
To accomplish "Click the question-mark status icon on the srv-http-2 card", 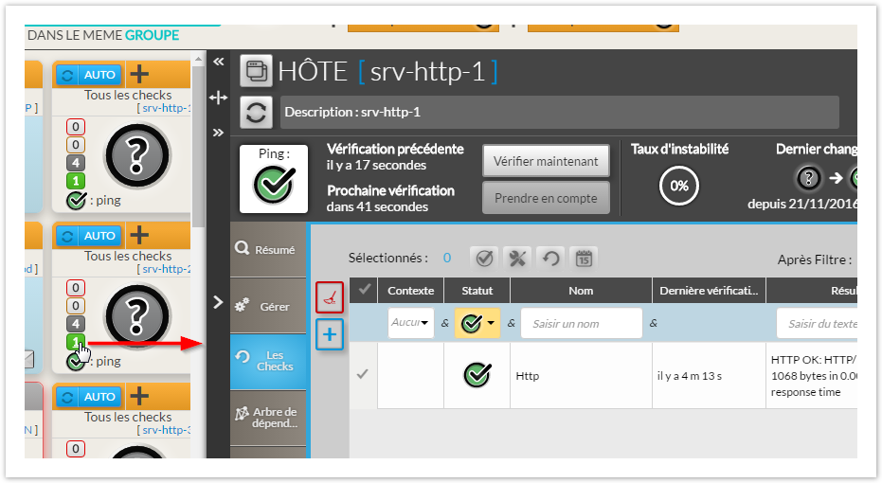I will pyautogui.click(x=137, y=316).
